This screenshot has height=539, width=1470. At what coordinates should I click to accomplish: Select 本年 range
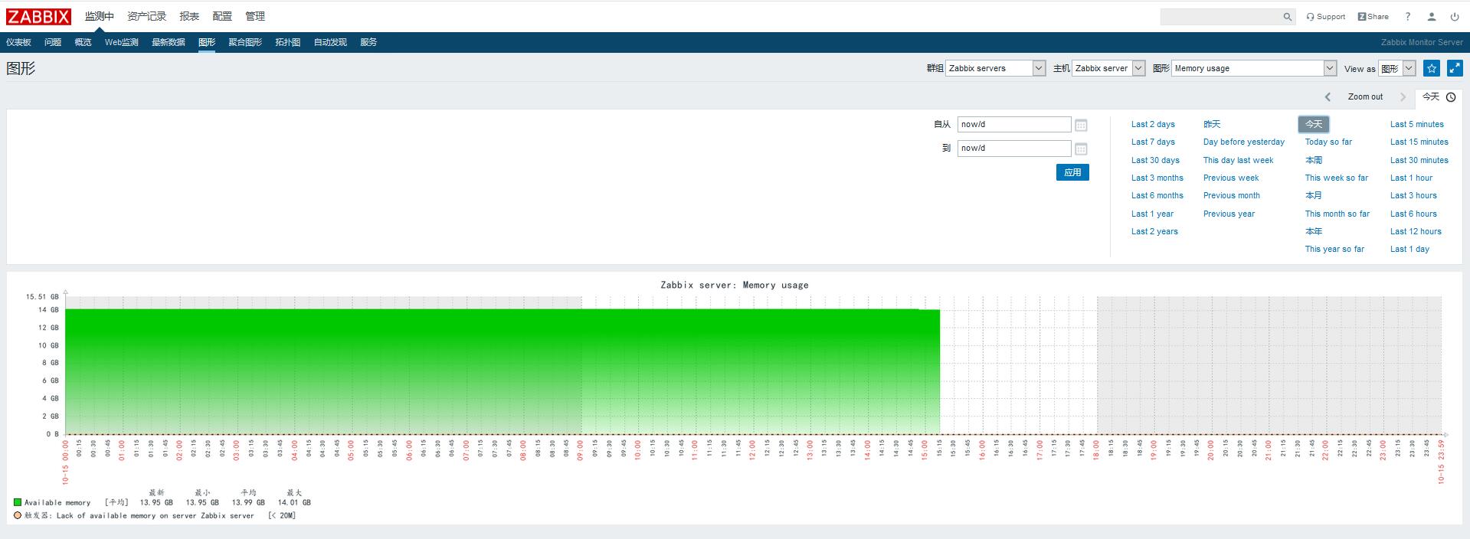pos(1314,231)
